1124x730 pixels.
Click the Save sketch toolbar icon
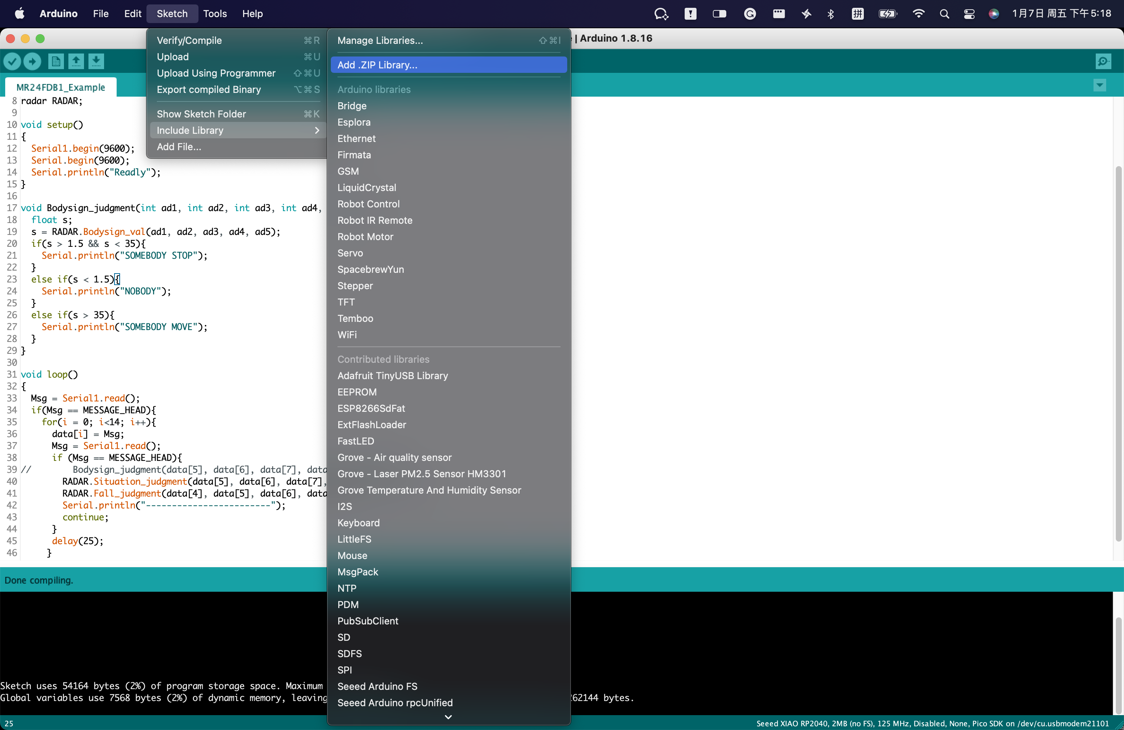(x=96, y=61)
